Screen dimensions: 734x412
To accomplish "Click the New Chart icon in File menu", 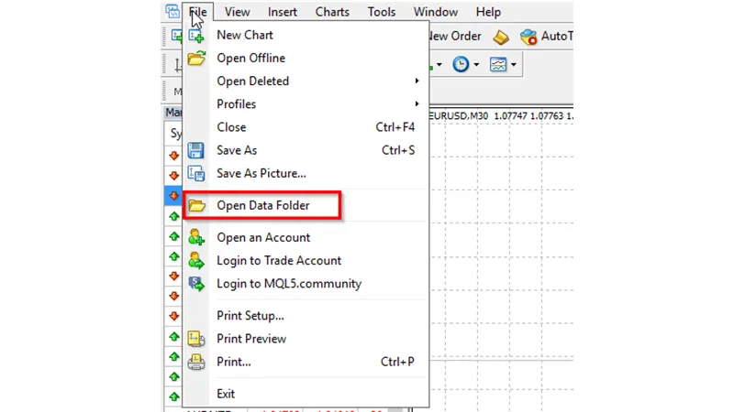I will tap(196, 36).
